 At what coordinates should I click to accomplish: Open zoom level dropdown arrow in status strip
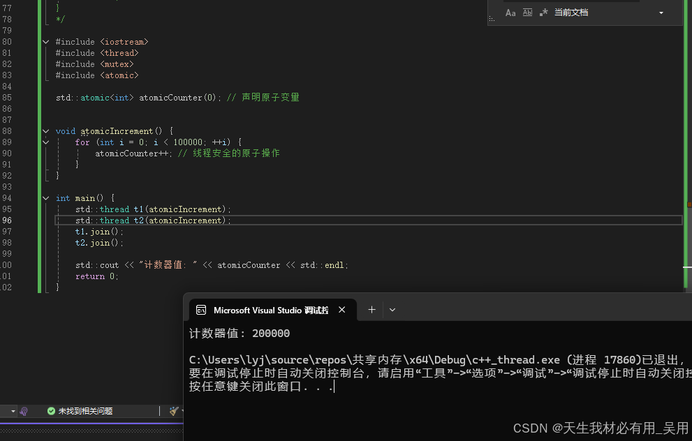13,411
